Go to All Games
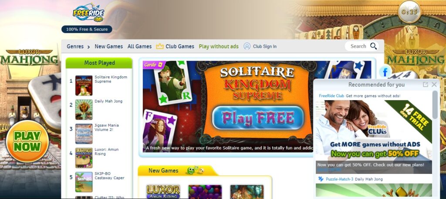This screenshot has width=446, height=199. (139, 46)
